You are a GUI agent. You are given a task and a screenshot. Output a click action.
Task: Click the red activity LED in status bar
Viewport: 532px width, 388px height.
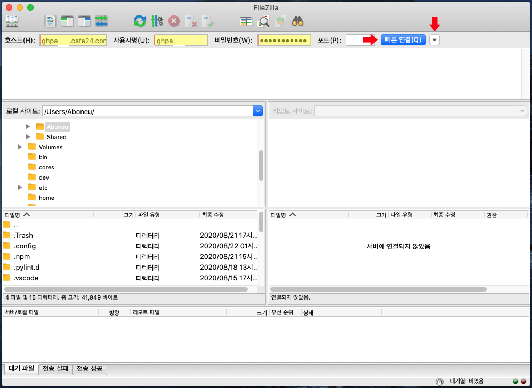523,382
